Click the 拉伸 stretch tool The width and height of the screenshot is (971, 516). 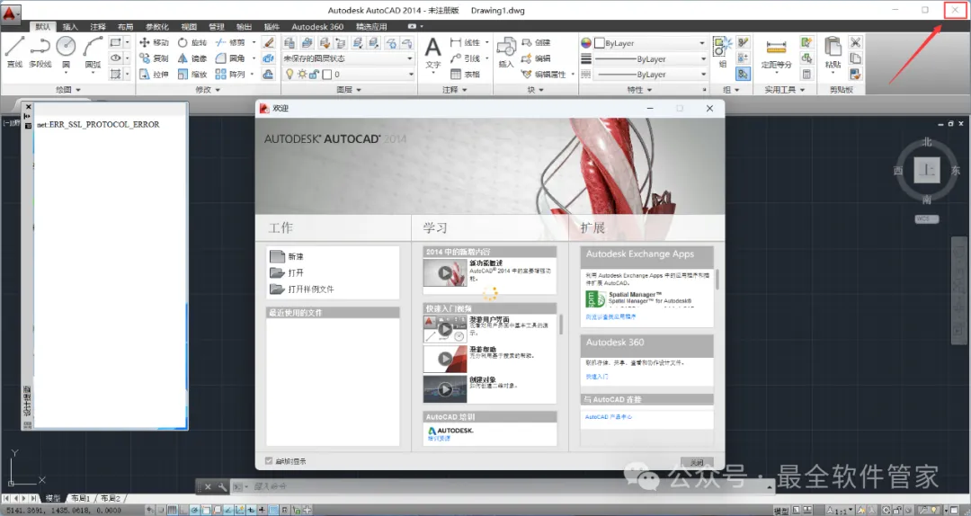pos(154,74)
